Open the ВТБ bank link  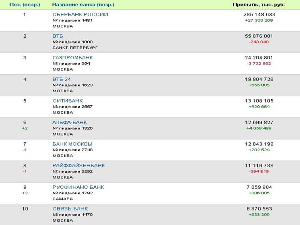tap(58, 36)
